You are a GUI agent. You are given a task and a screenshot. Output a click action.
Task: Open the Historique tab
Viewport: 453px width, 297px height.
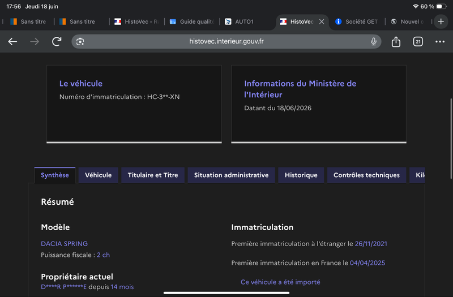(x=301, y=175)
